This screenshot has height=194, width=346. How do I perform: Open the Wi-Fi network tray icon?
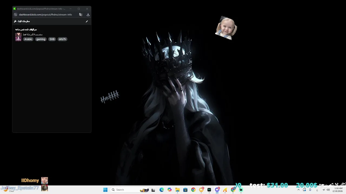click(324, 190)
